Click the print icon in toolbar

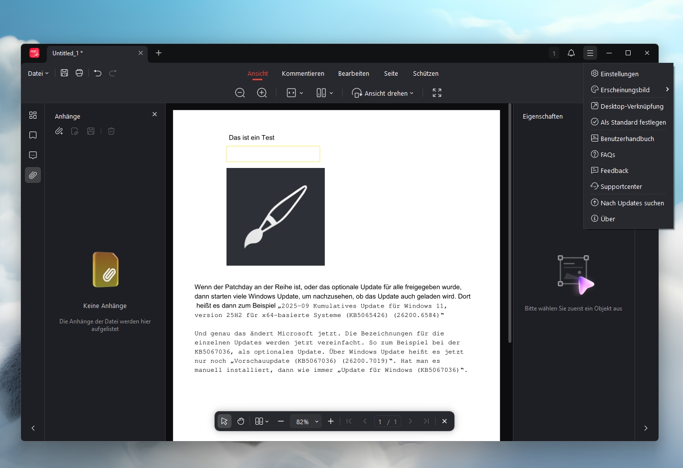coord(79,73)
